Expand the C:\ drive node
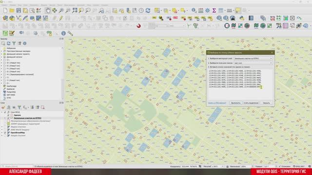Image resolution: width=312 pixels, height=175 pixels. click(1, 60)
